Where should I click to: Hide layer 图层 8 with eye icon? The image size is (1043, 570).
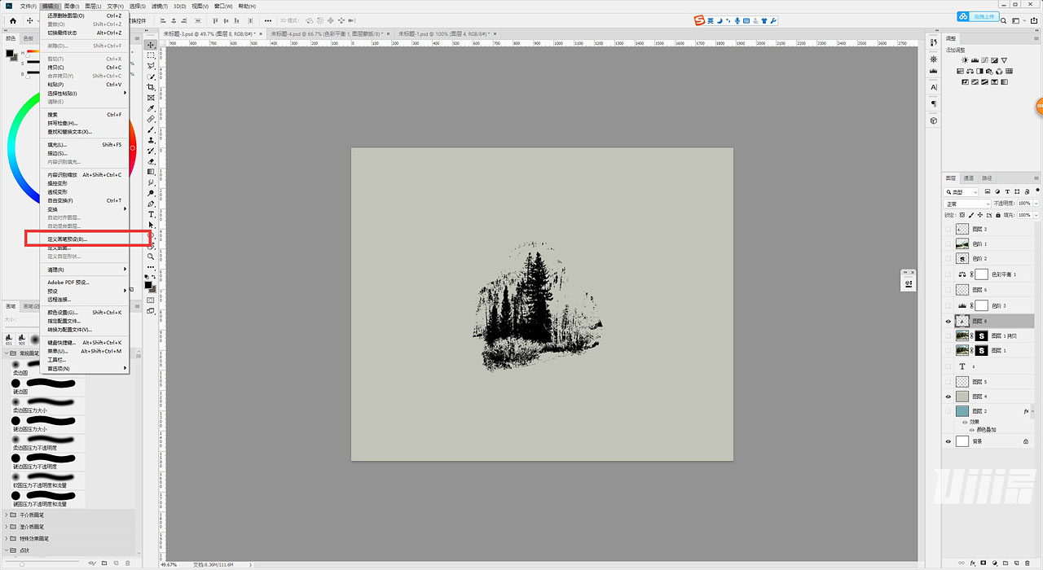tap(948, 322)
